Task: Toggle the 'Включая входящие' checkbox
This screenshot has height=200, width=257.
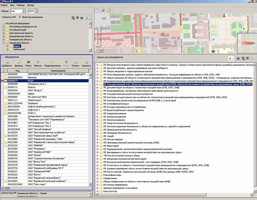Action: [x=20, y=17]
